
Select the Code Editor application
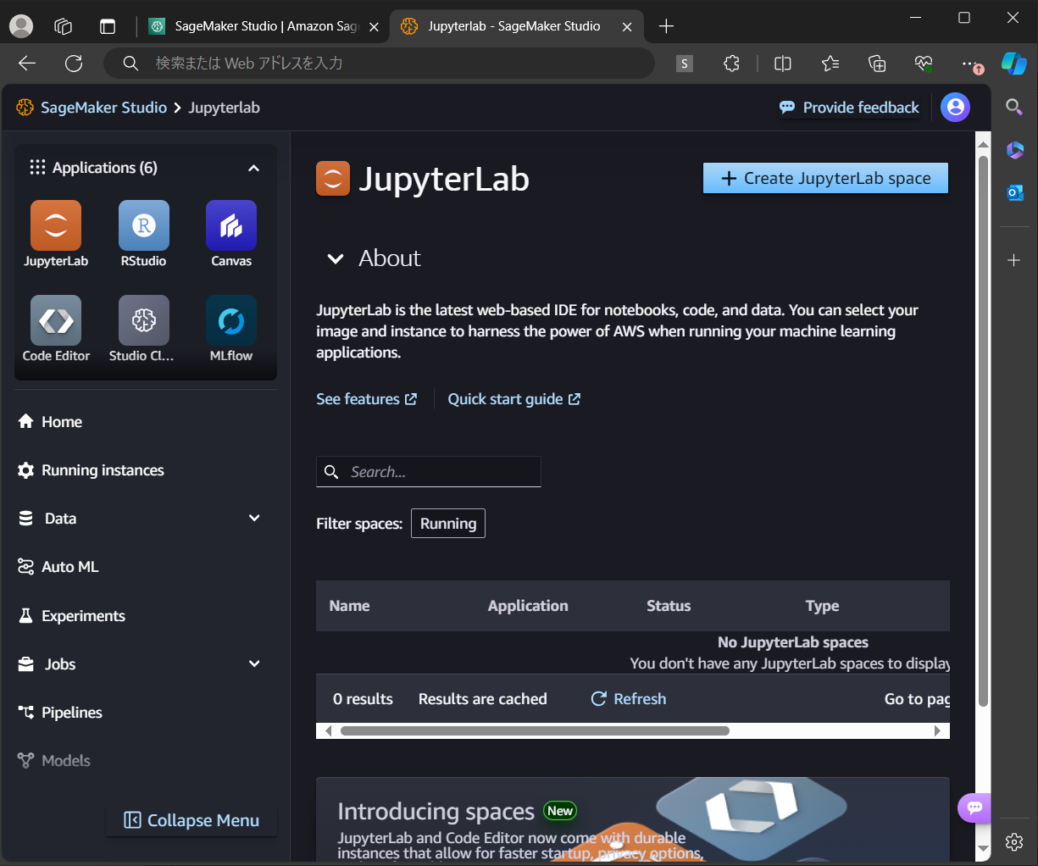point(55,319)
